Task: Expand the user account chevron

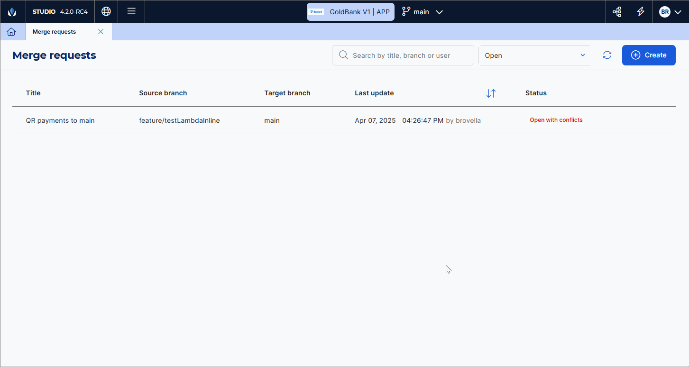Action: click(678, 12)
